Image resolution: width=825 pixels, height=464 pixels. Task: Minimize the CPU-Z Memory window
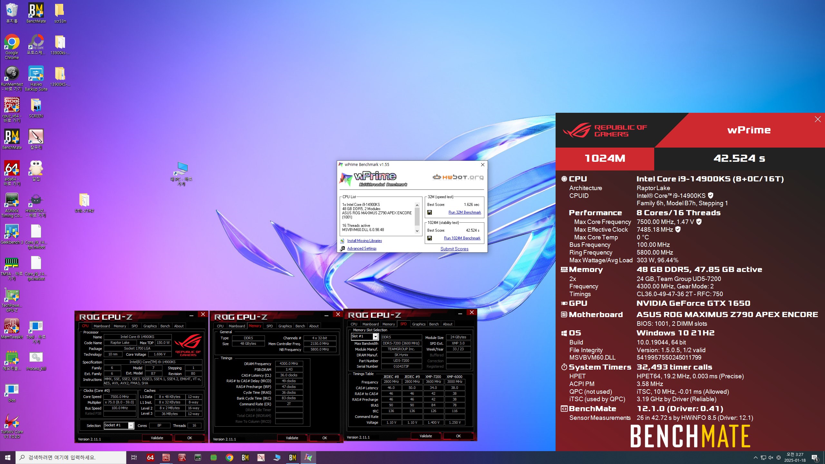click(326, 315)
